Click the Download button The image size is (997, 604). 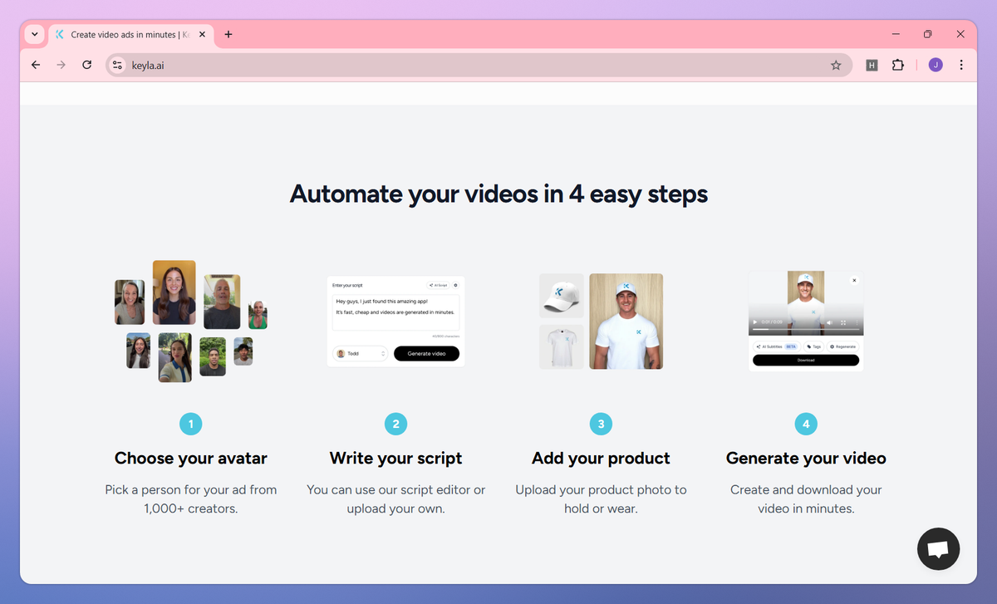[x=806, y=360]
